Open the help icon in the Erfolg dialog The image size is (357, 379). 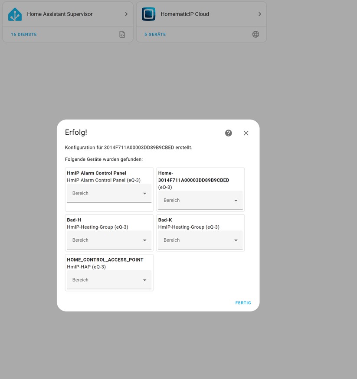click(228, 133)
